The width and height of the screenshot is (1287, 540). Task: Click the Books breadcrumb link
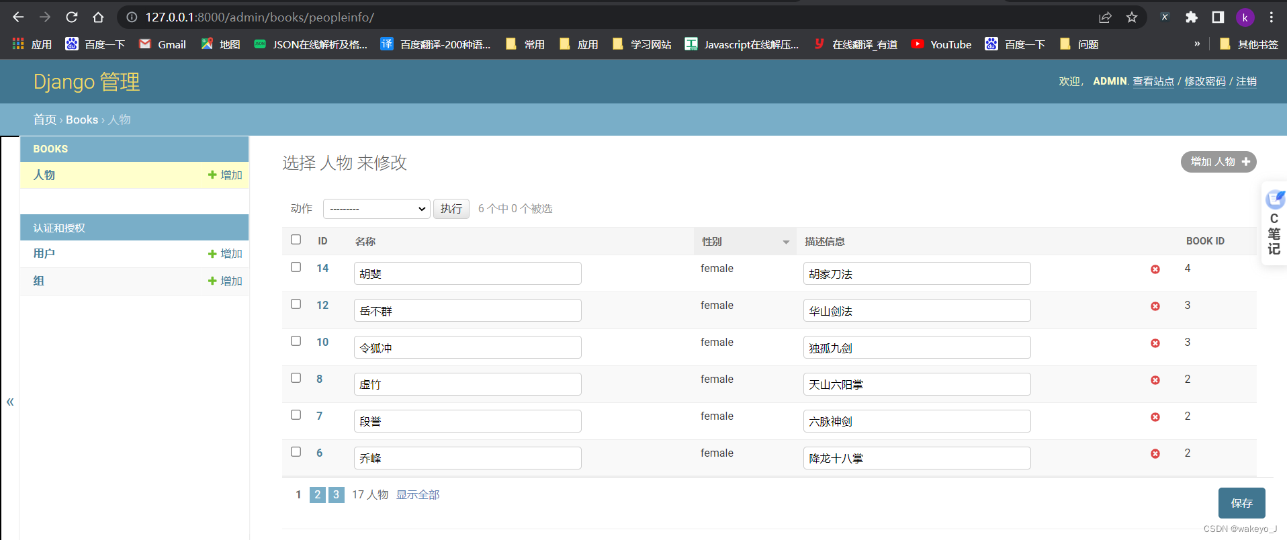point(82,120)
